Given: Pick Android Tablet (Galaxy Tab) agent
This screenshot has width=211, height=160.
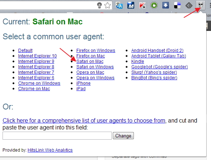Looking at the screenshot, I should pos(159,56).
